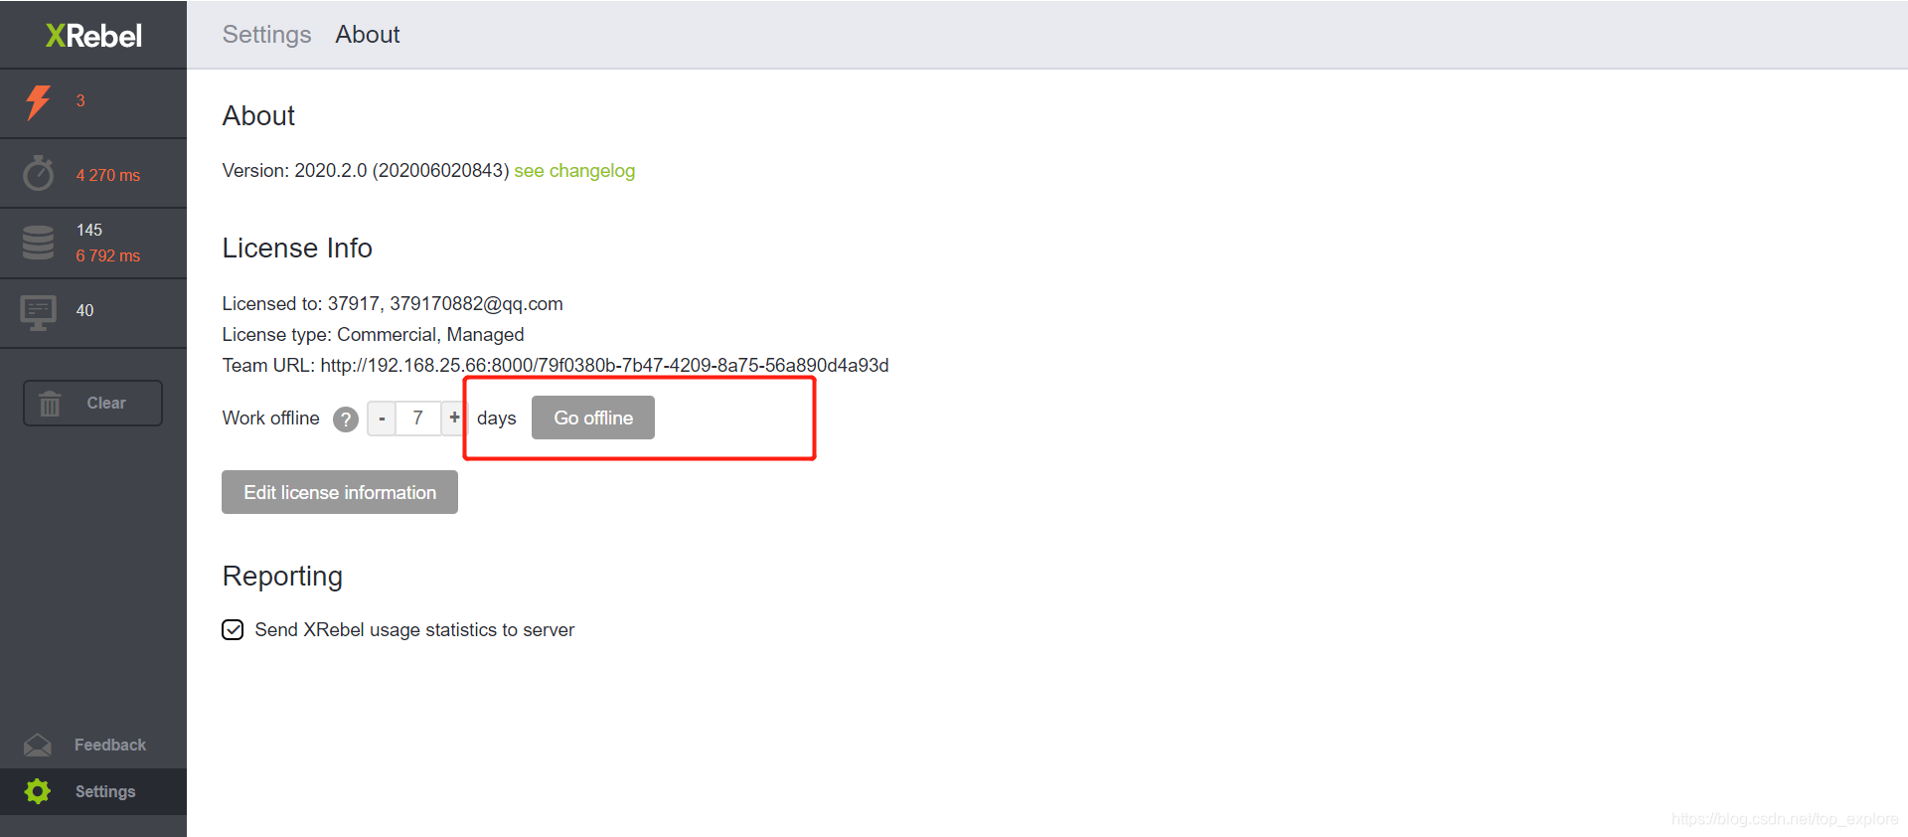Click the Team URL text
Image resolution: width=1908 pixels, height=837 pixels.
[556, 366]
